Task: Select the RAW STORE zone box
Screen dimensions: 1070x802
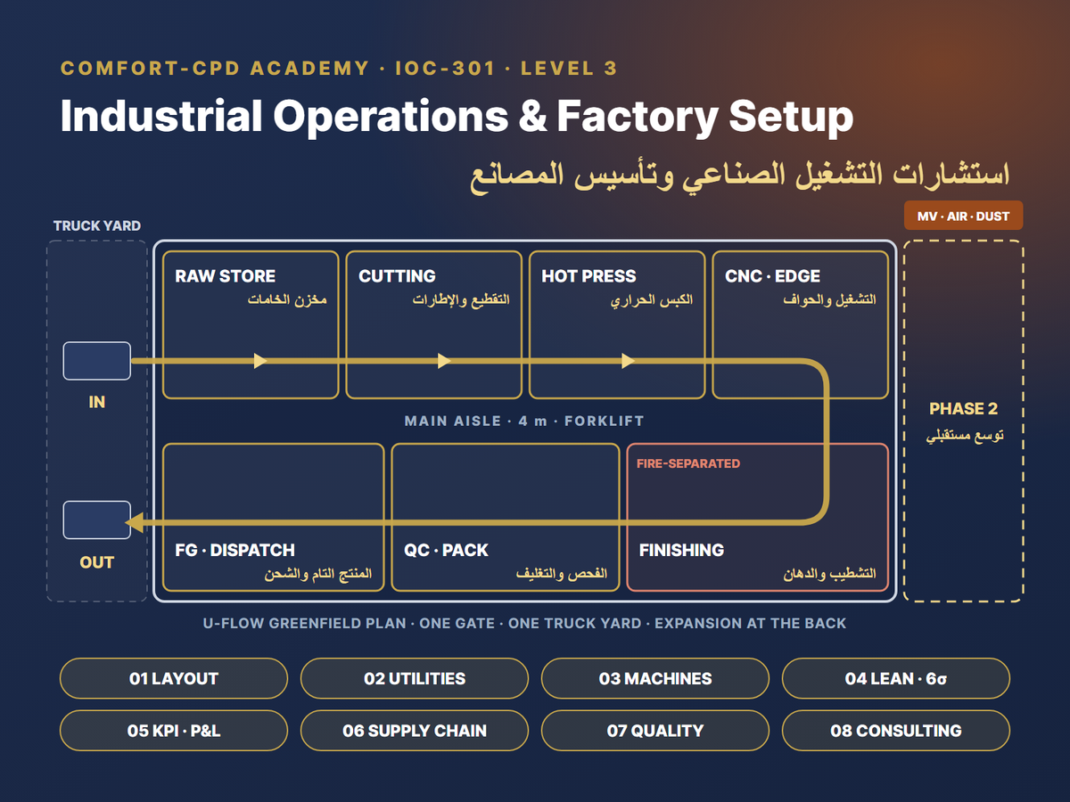Action: [251, 325]
